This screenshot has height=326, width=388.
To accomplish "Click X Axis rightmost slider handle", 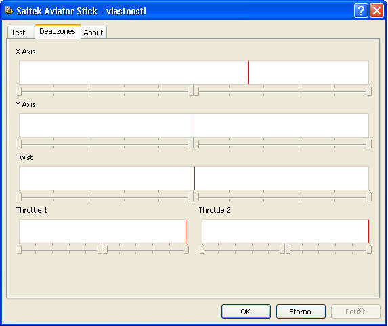I will coord(369,90).
